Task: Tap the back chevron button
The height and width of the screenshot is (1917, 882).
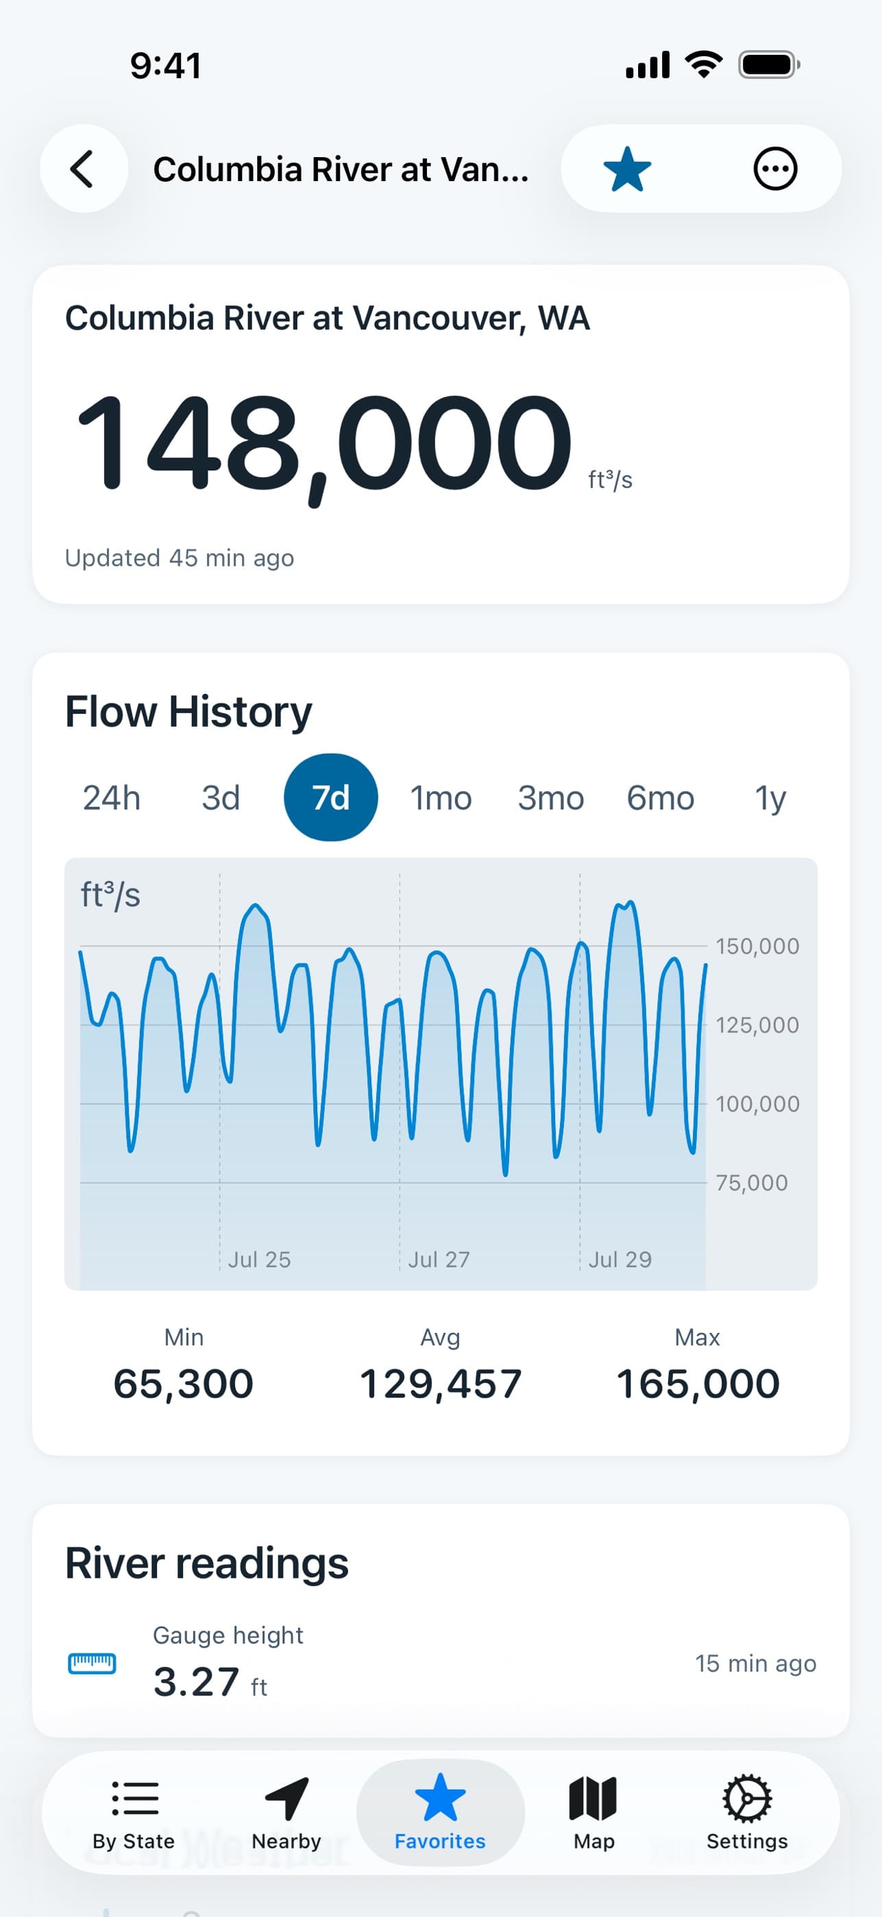Action: click(84, 169)
